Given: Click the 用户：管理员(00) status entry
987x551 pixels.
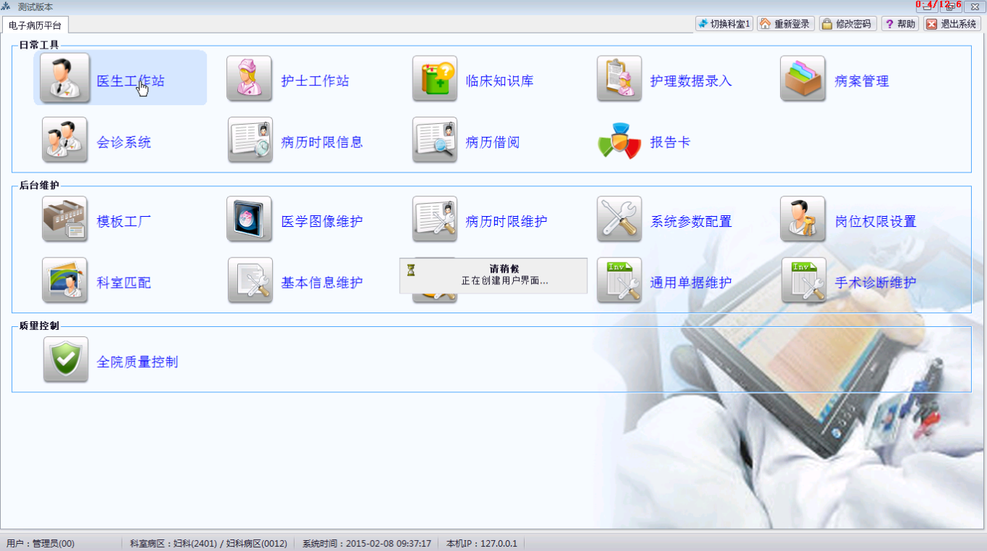Looking at the screenshot, I should (x=41, y=543).
